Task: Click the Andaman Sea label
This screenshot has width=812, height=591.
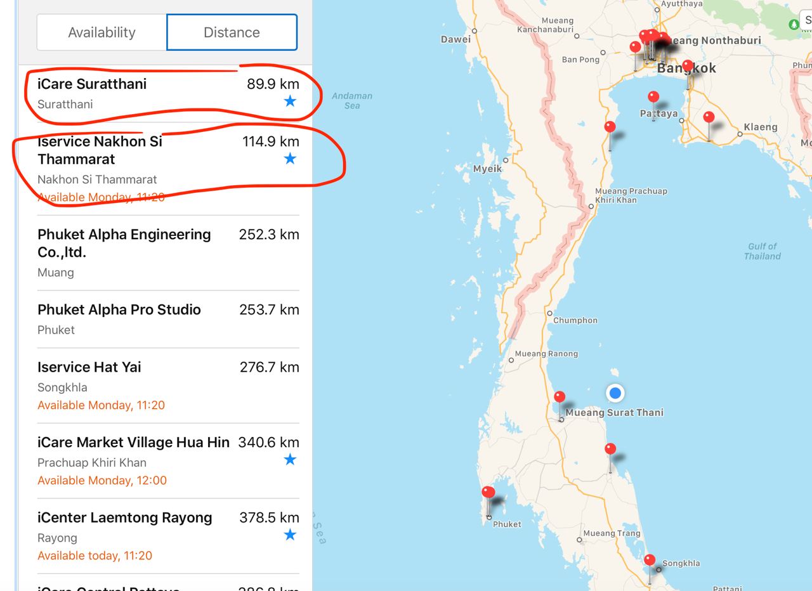Action: tap(352, 101)
